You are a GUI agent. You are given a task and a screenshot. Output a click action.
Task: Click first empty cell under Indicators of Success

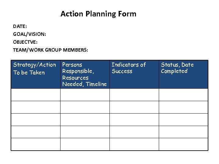click(x=134, y=95)
